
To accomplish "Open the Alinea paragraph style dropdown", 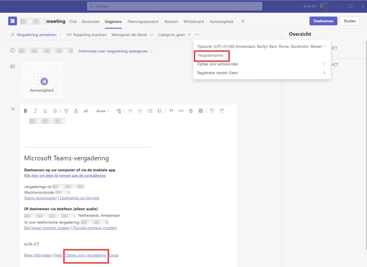I will (x=103, y=111).
